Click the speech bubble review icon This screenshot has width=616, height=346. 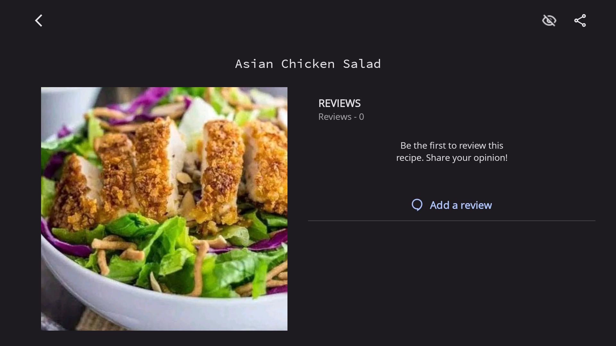click(x=417, y=205)
